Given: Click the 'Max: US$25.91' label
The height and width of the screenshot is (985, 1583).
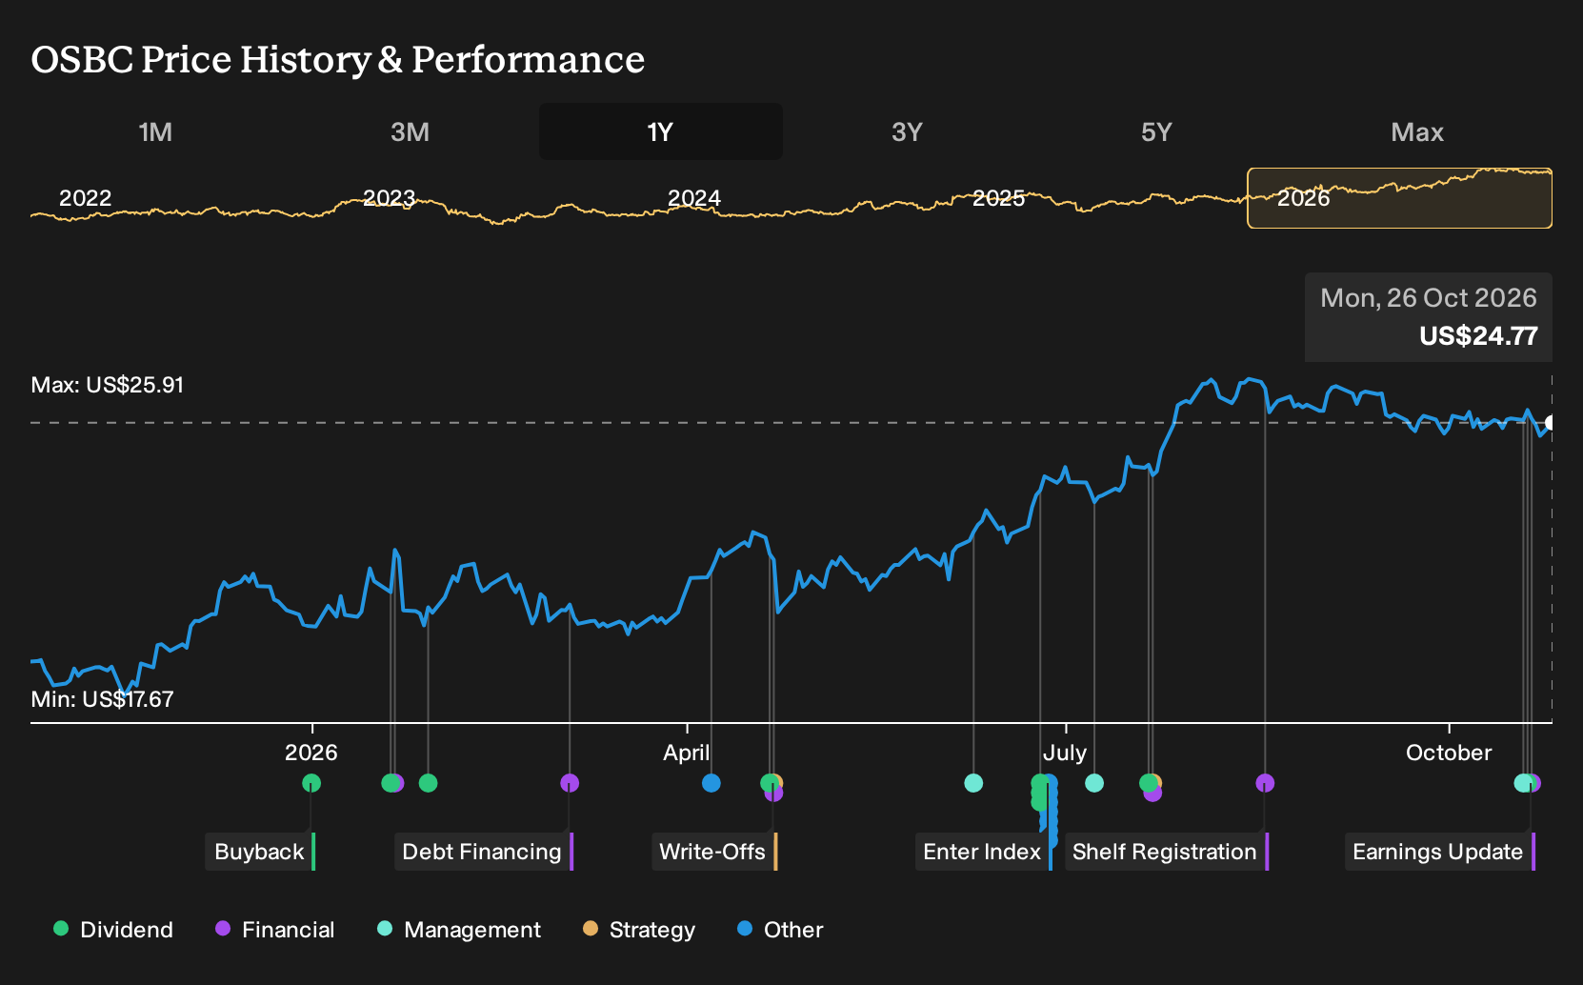Looking at the screenshot, I should [108, 385].
